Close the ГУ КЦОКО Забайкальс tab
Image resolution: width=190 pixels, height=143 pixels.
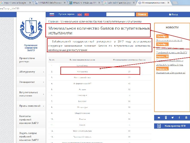(x=65, y=3)
